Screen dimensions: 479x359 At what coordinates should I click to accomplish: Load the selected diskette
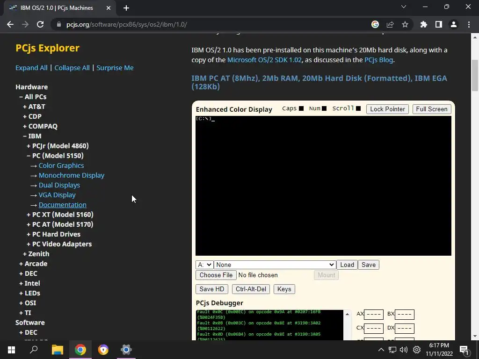click(x=347, y=265)
